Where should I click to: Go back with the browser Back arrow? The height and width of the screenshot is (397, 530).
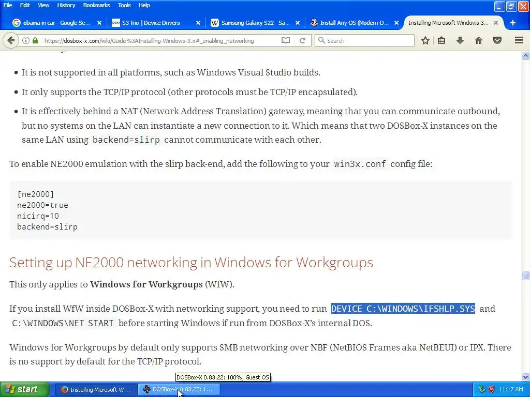pos(11,40)
